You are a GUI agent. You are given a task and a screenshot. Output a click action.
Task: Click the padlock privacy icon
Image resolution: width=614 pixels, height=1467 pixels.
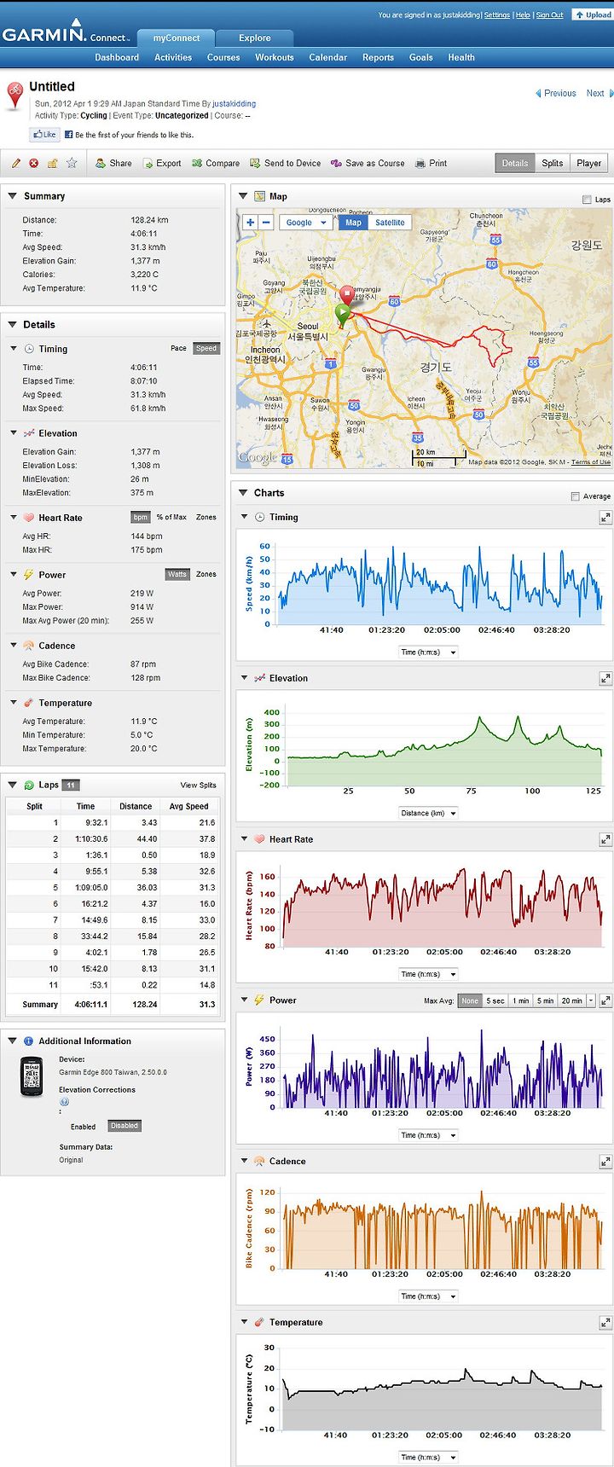click(53, 163)
